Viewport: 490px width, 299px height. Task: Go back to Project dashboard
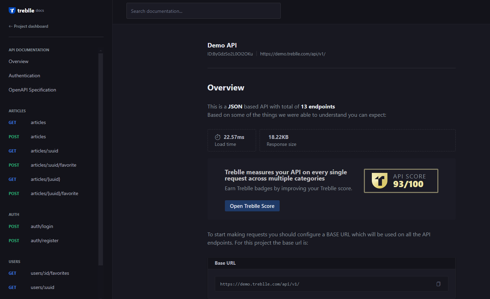pos(28,26)
